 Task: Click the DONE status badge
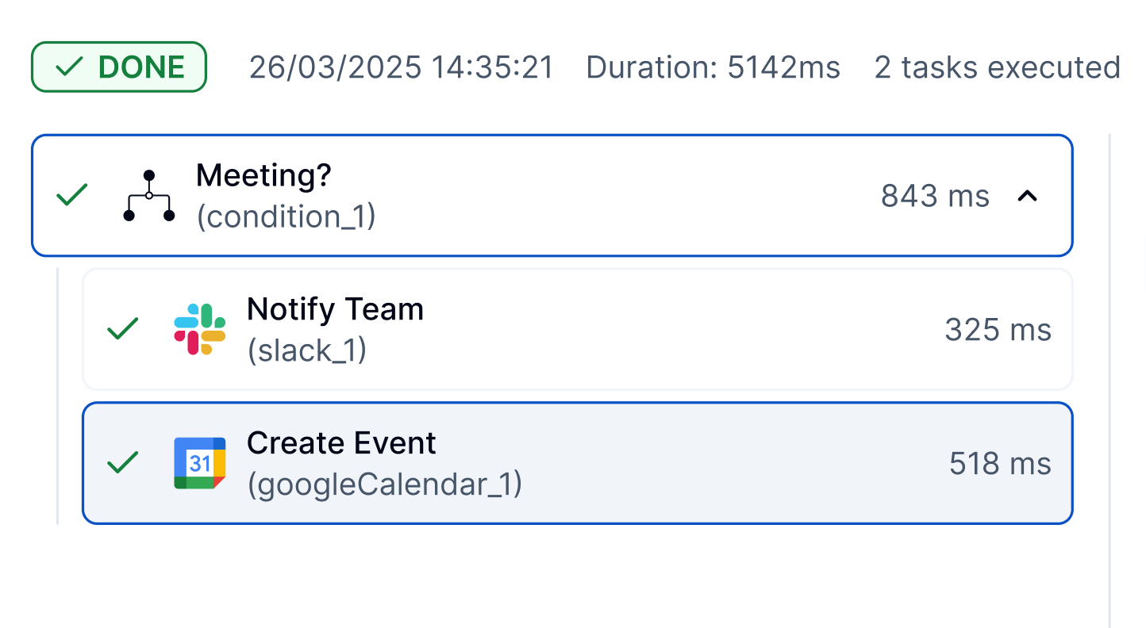[118, 67]
